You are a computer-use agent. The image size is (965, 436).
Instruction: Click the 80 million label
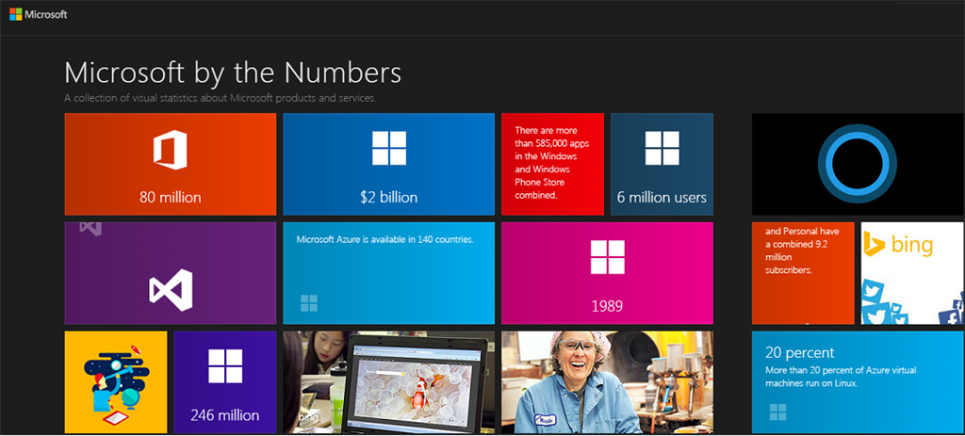pos(171,198)
